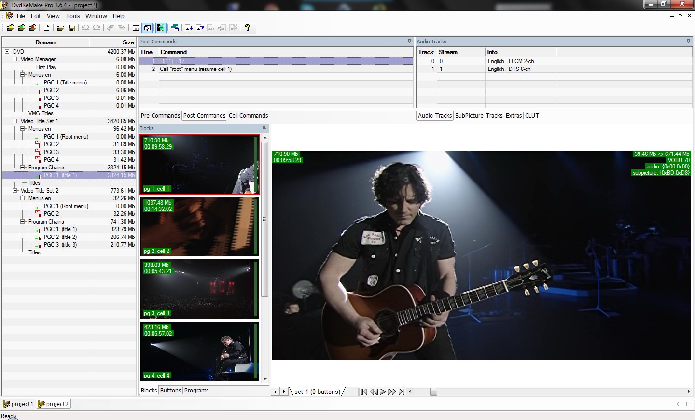This screenshot has height=420, width=695.
Task: Rewind the video preview
Action: [374, 392]
